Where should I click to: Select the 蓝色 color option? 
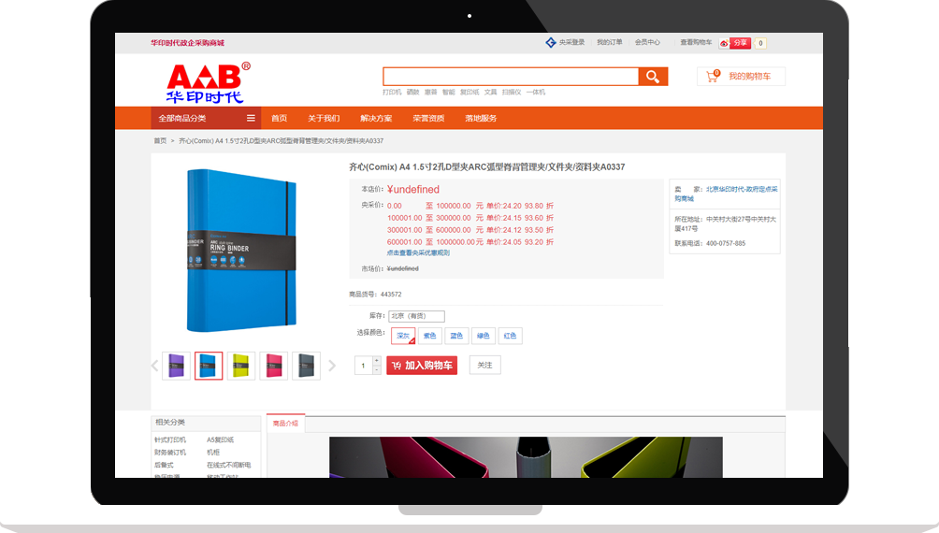coord(456,336)
